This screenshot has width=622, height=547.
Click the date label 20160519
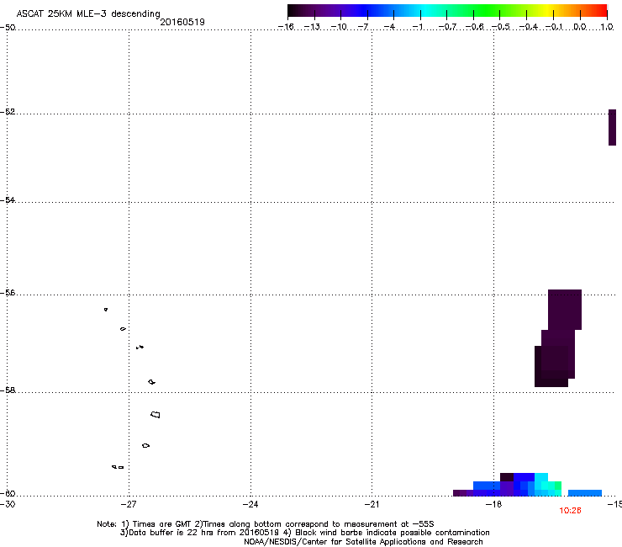[182, 22]
